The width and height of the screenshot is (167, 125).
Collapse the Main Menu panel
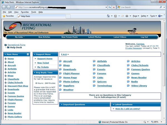tap(28, 54)
